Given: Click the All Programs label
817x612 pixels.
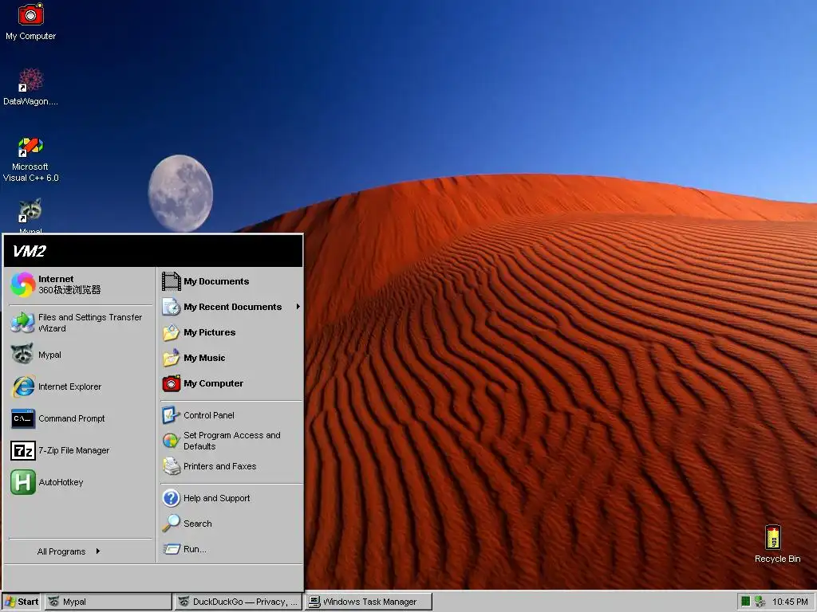Looking at the screenshot, I should [61, 551].
